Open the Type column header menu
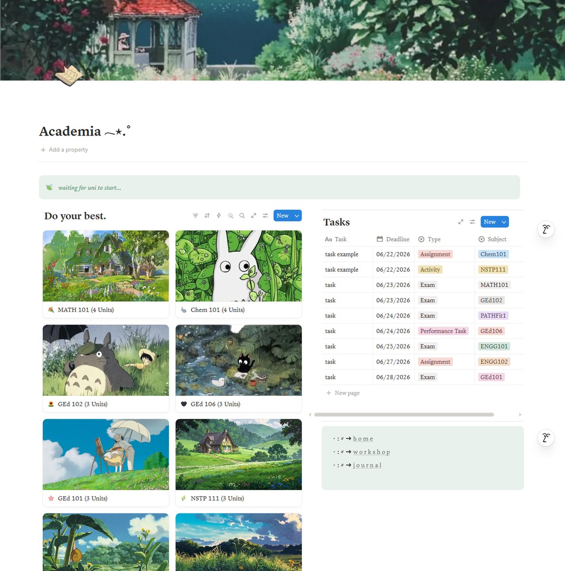 coord(444,239)
